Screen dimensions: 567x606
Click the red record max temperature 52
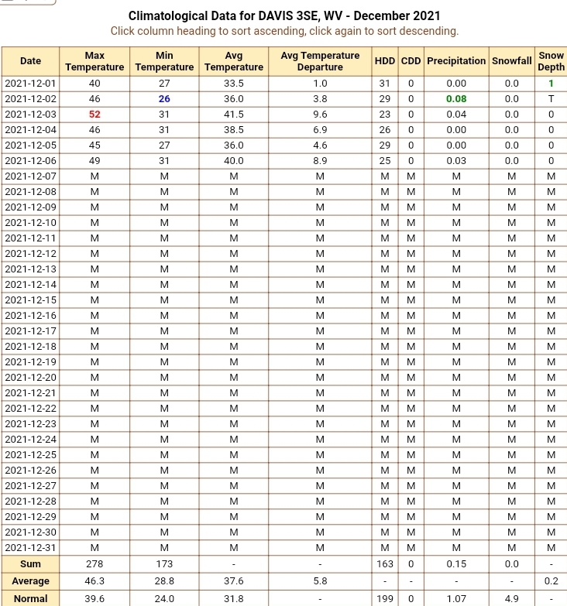pyautogui.click(x=94, y=115)
